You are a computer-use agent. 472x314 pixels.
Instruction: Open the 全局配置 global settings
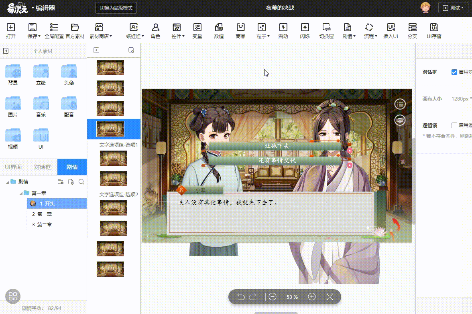coord(54,30)
